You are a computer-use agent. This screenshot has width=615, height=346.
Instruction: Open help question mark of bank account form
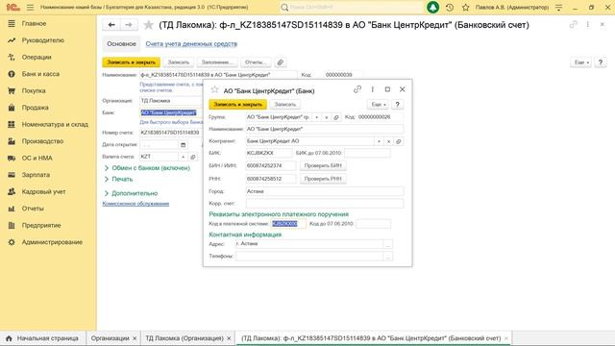600,62
